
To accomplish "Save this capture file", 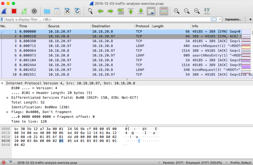I will coord(57,11).
